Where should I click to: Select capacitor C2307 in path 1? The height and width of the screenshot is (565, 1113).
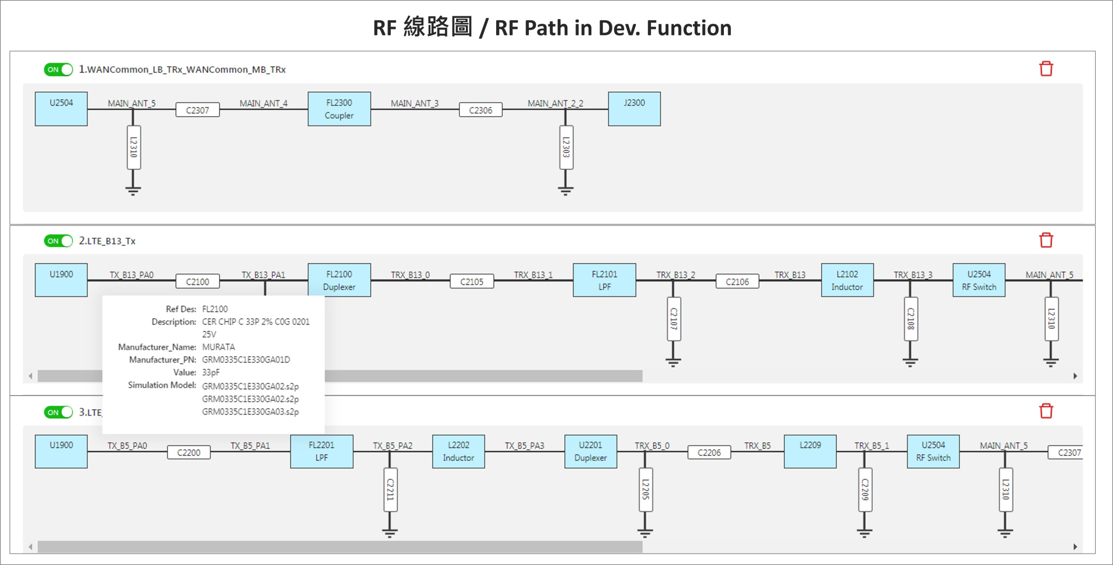197,110
